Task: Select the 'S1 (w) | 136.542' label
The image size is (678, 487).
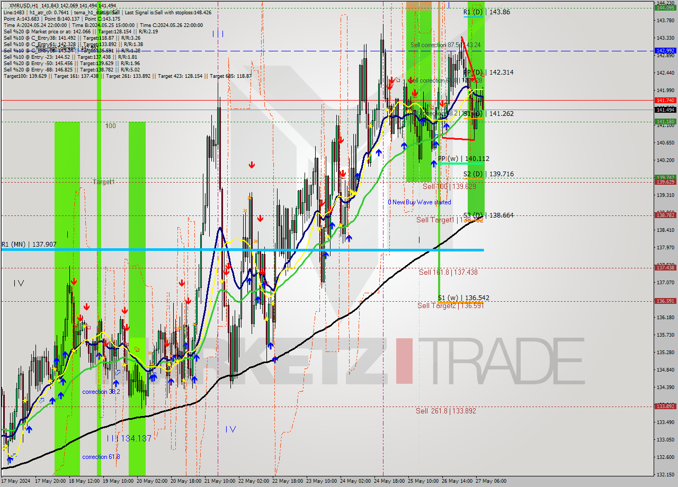Action: point(463,297)
